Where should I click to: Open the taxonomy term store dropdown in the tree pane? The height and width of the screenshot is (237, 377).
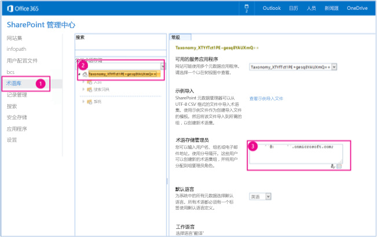[163, 66]
